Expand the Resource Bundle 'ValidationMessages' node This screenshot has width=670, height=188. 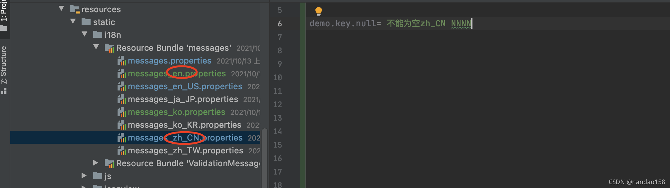(95, 163)
